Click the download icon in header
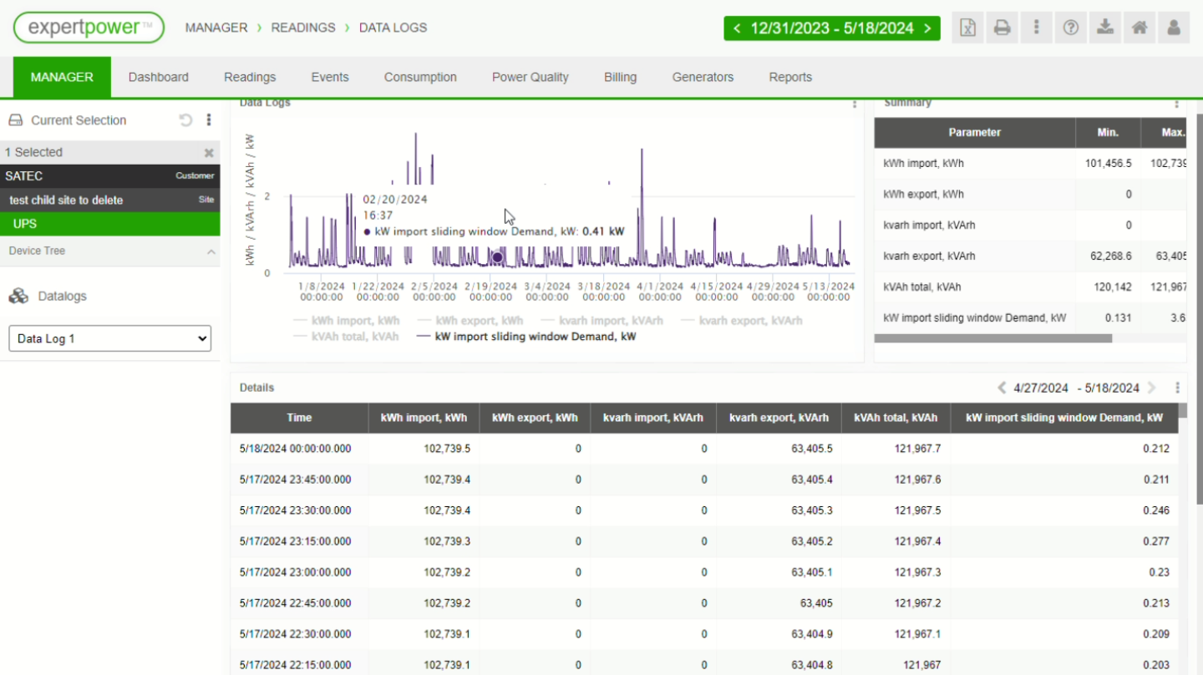 1105,28
